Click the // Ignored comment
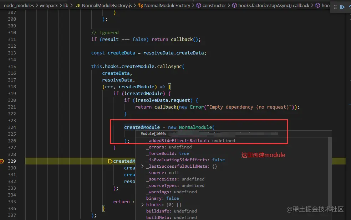 point(105,33)
